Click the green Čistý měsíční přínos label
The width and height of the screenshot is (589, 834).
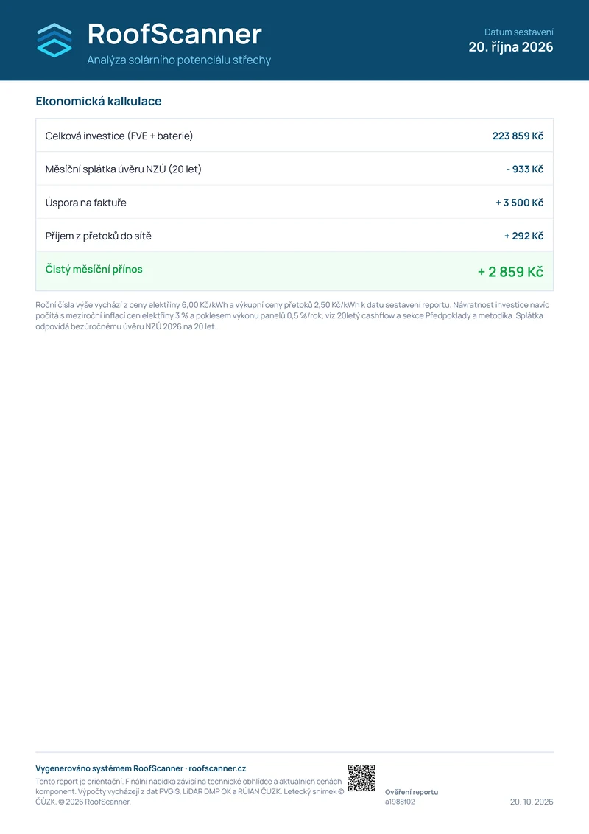pyautogui.click(x=94, y=269)
